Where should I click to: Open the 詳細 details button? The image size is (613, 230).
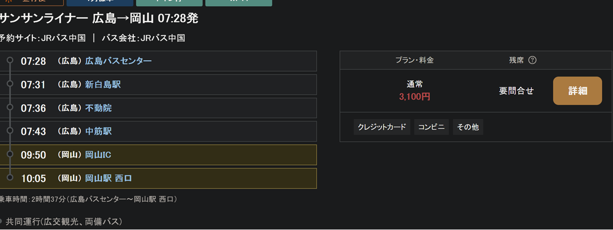tap(577, 91)
